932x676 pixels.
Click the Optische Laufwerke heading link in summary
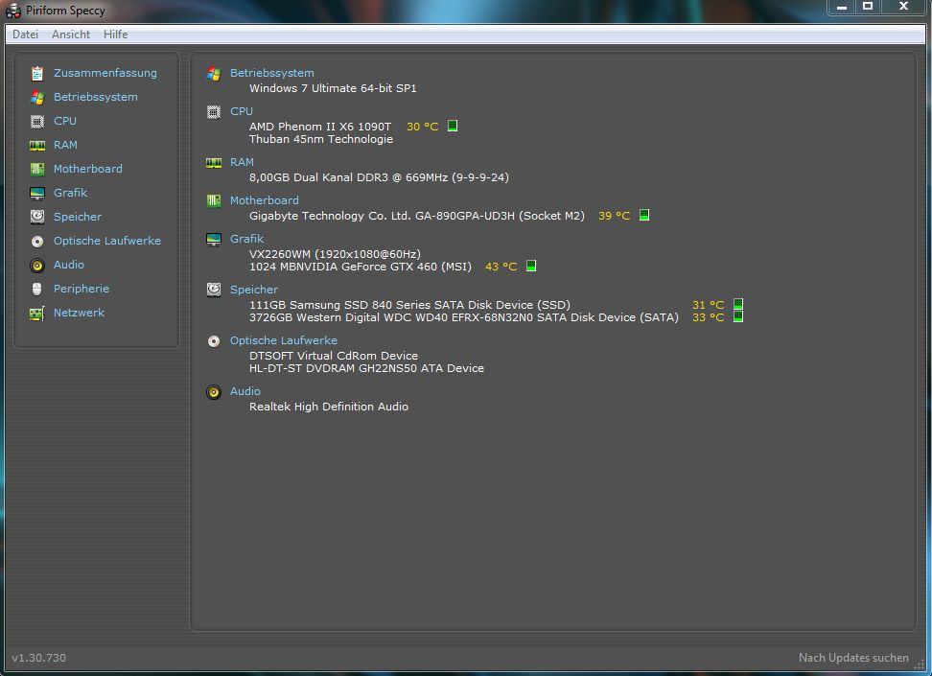tap(284, 340)
